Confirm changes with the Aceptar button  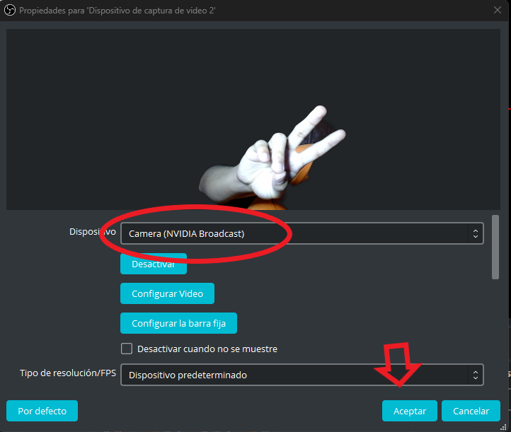coord(409,411)
